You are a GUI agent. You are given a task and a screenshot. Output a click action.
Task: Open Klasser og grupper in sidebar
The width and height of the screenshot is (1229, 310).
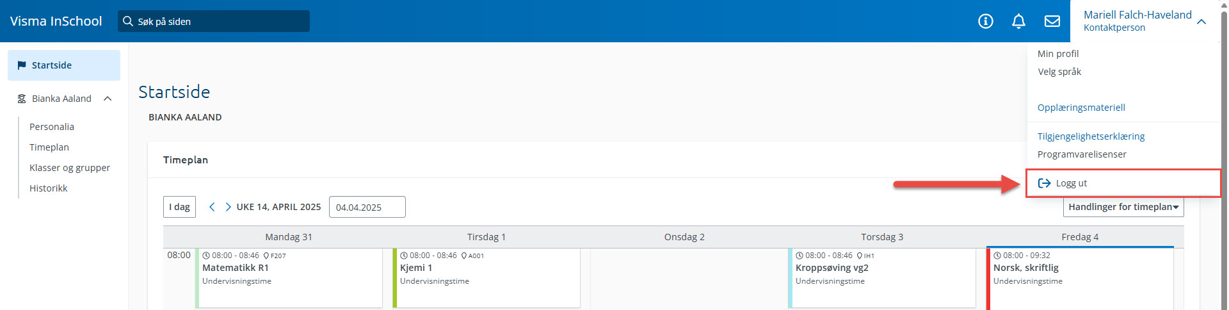[70, 168]
